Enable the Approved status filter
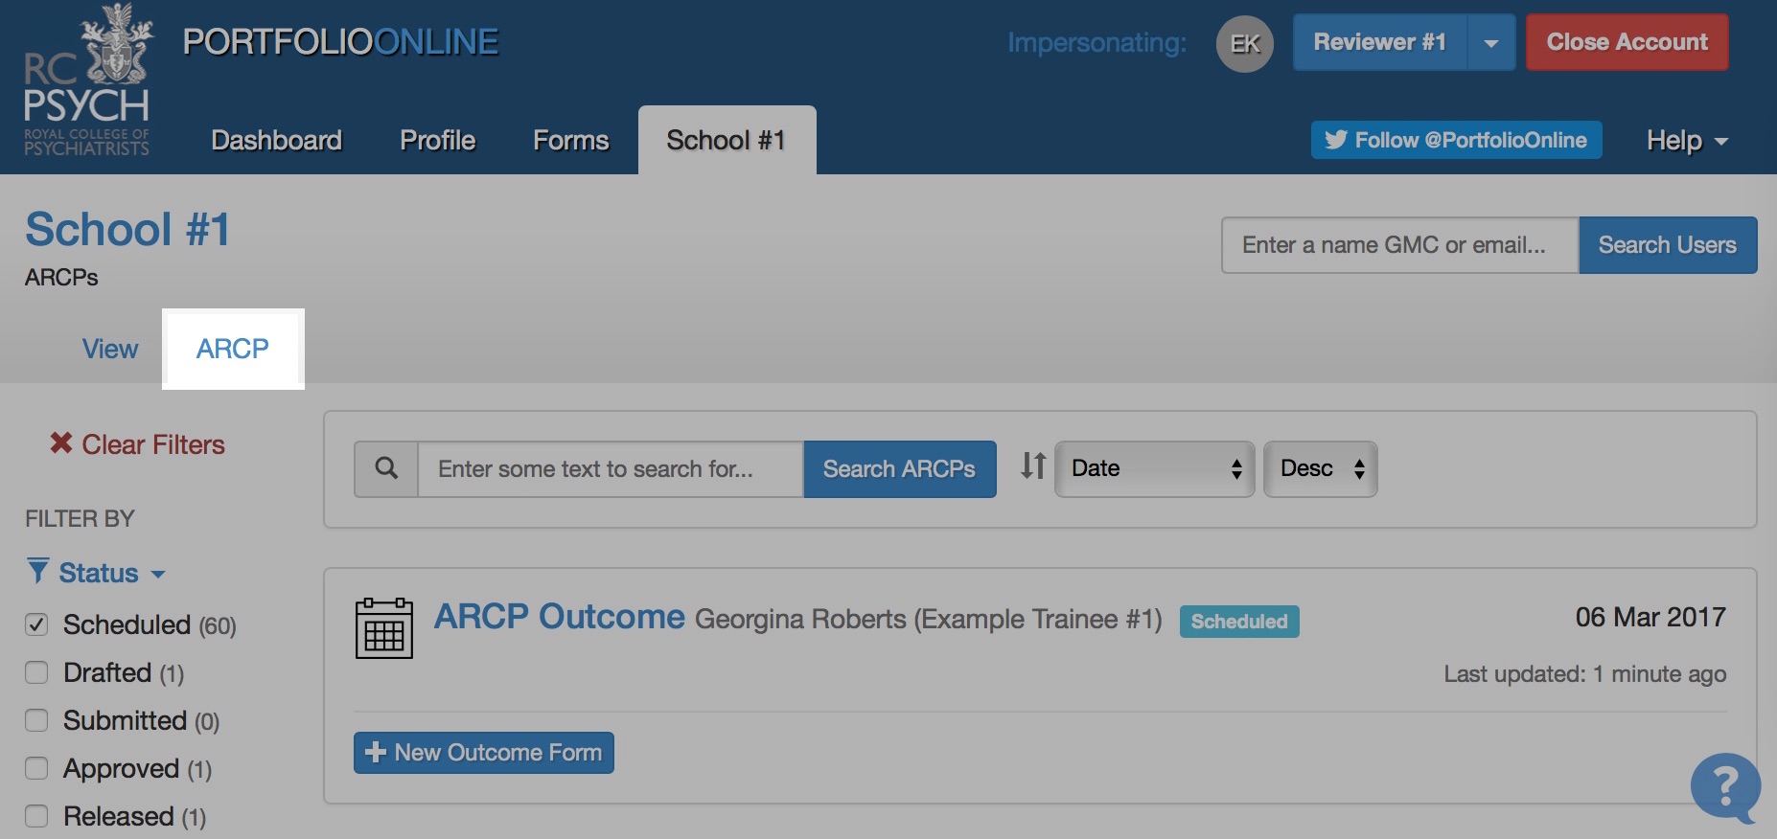Viewport: 1777px width, 839px height. pos(36,768)
